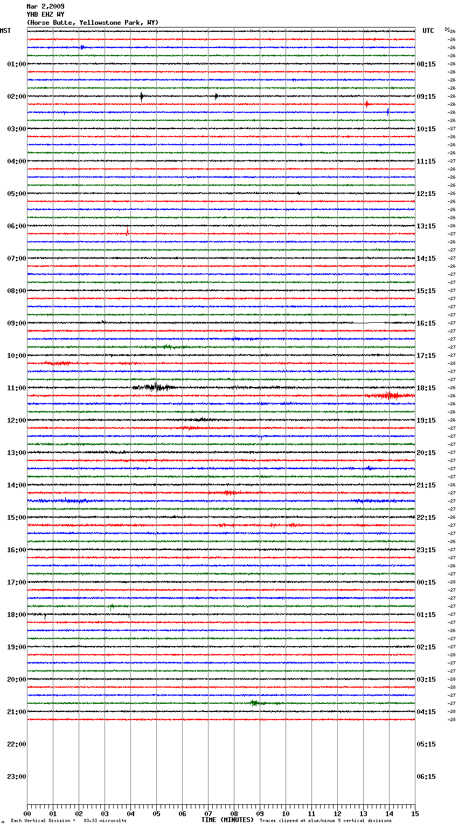This screenshot has width=458, height=828.
Task: Click the "10:15" UTC time label
Action: coord(426,129)
